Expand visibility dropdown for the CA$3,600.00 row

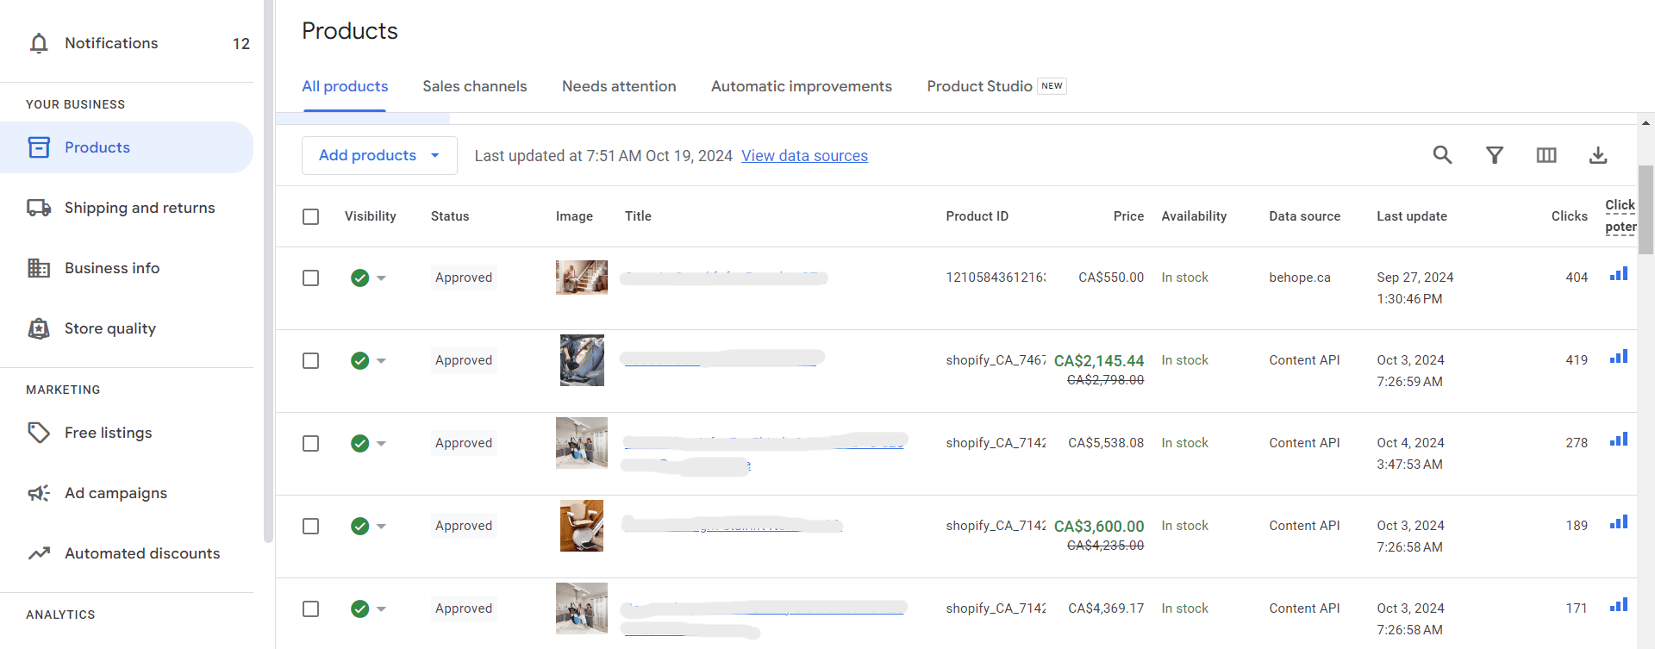[x=381, y=527]
